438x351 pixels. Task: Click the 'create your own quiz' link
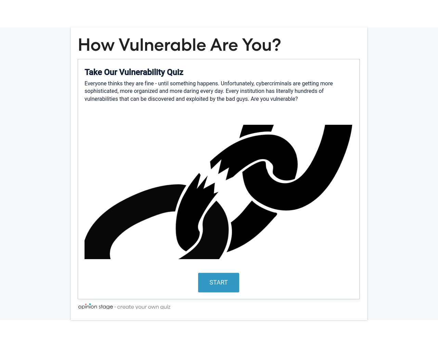point(144,307)
